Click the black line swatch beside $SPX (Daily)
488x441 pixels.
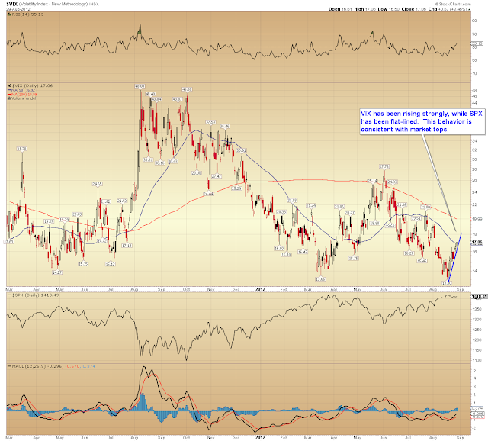click(x=9, y=295)
